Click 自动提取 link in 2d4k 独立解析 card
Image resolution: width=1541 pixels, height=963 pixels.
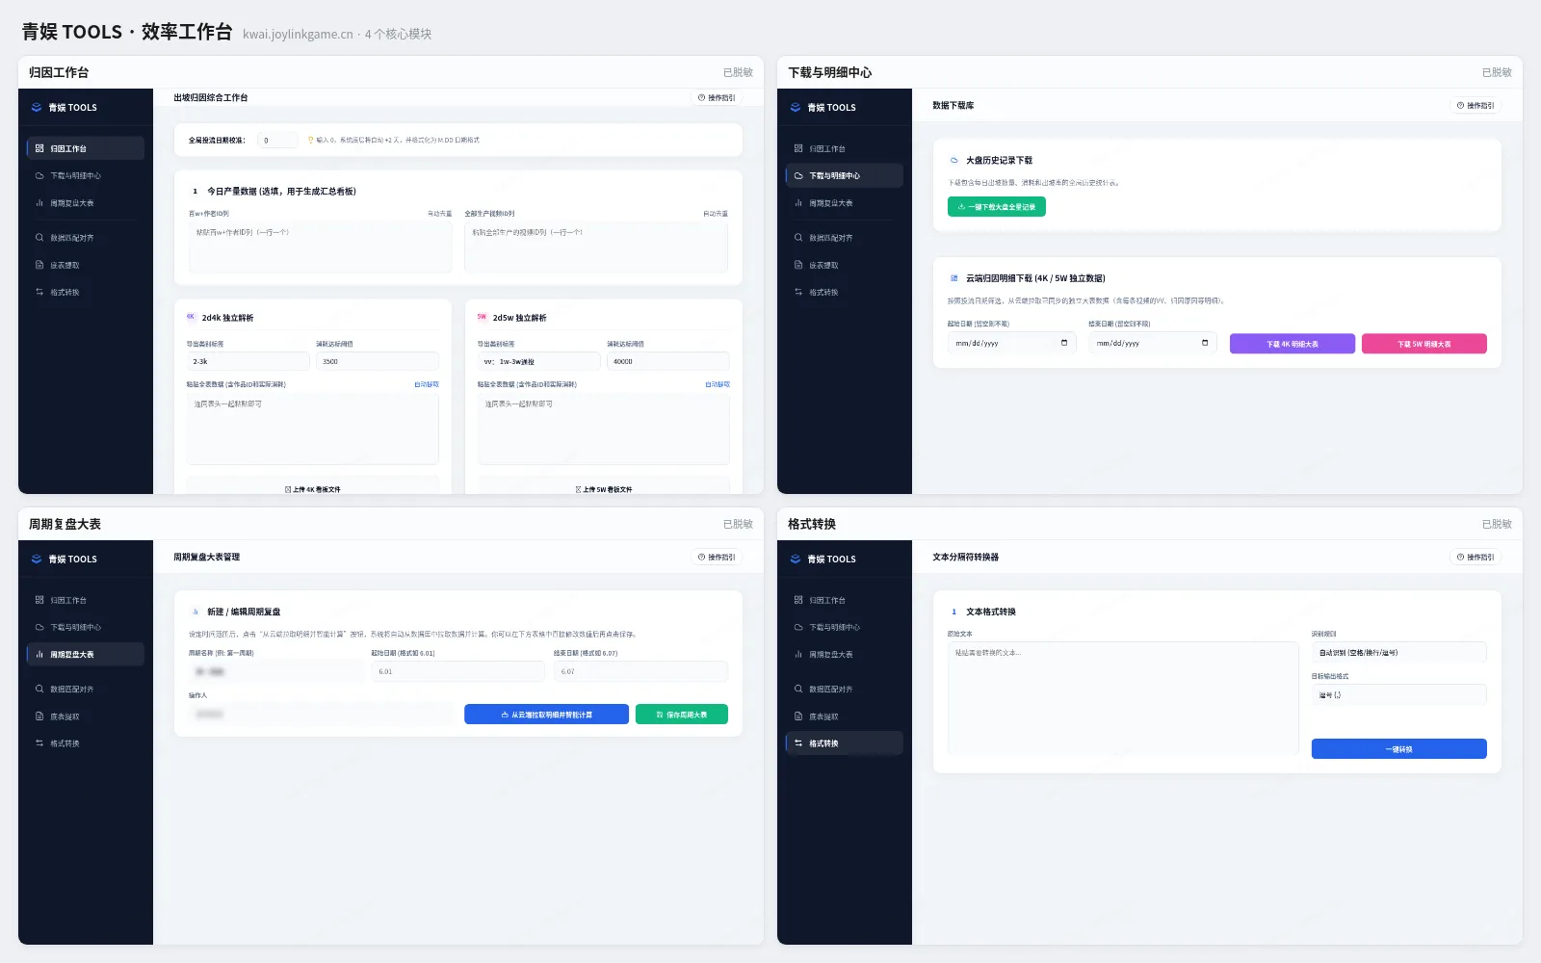coord(427,384)
